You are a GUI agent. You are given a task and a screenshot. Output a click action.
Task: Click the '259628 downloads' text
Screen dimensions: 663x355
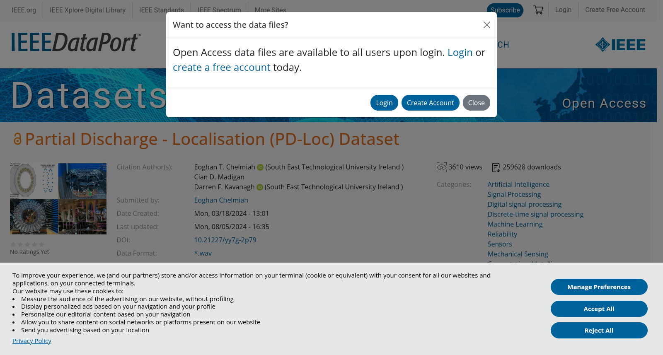point(532,167)
